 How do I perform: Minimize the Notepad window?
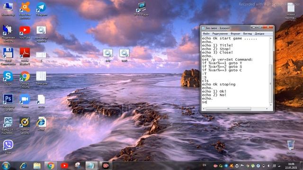click(254, 27)
